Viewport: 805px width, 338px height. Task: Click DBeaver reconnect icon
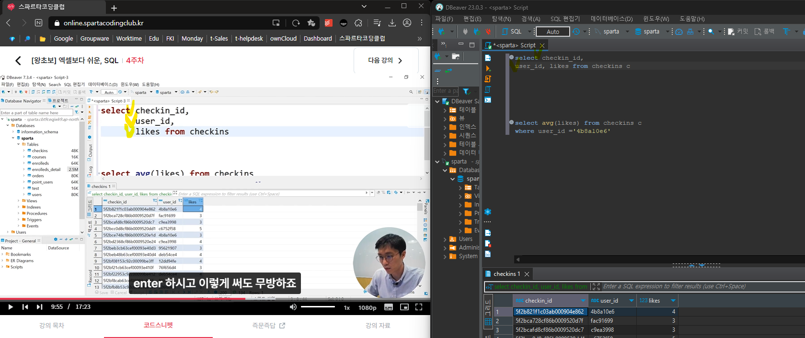click(476, 32)
